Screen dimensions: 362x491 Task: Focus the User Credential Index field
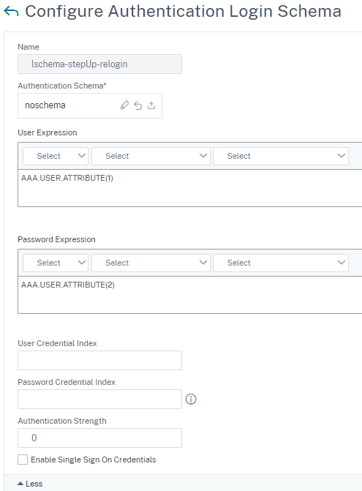coord(99,361)
